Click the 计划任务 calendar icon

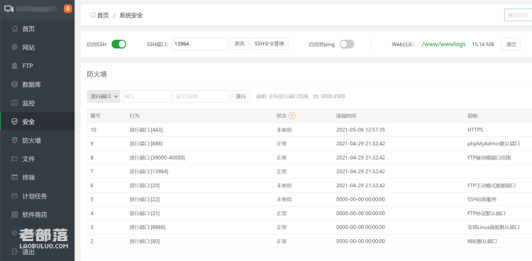[x=14, y=196]
